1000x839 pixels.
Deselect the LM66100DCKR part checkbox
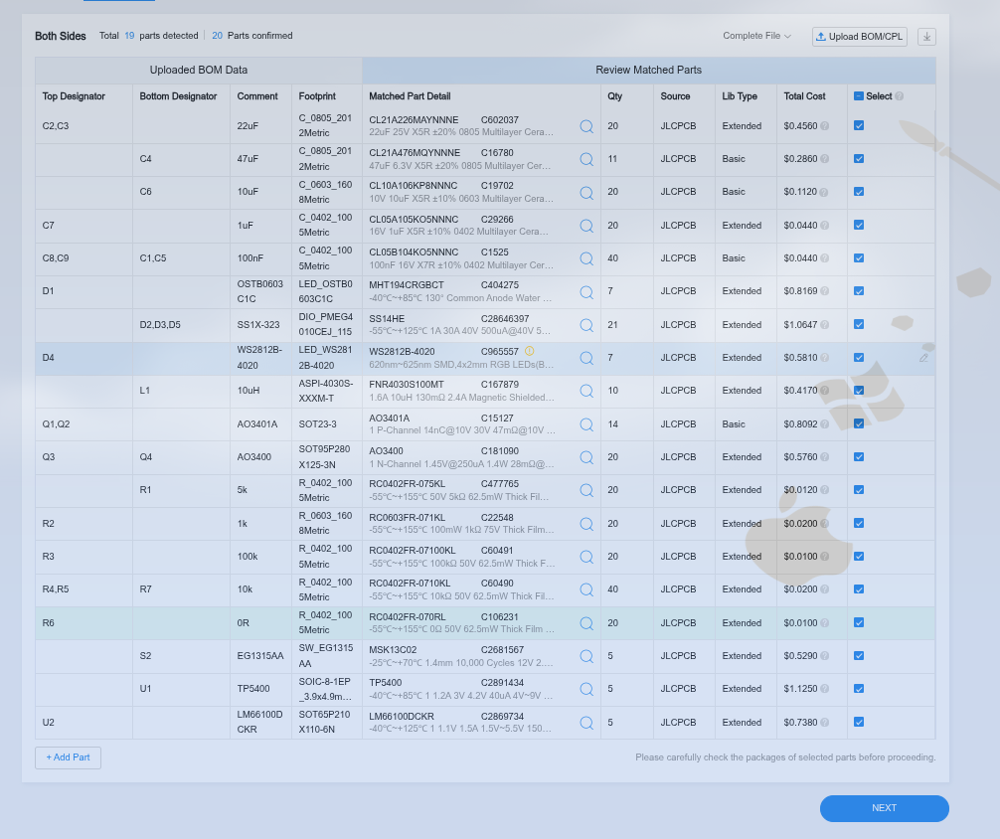(x=859, y=723)
